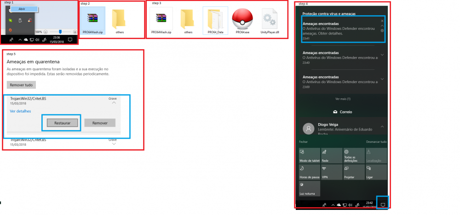Open PRO64_Data folder in step 3
Screen dimensions: 460x215
[x=215, y=19]
